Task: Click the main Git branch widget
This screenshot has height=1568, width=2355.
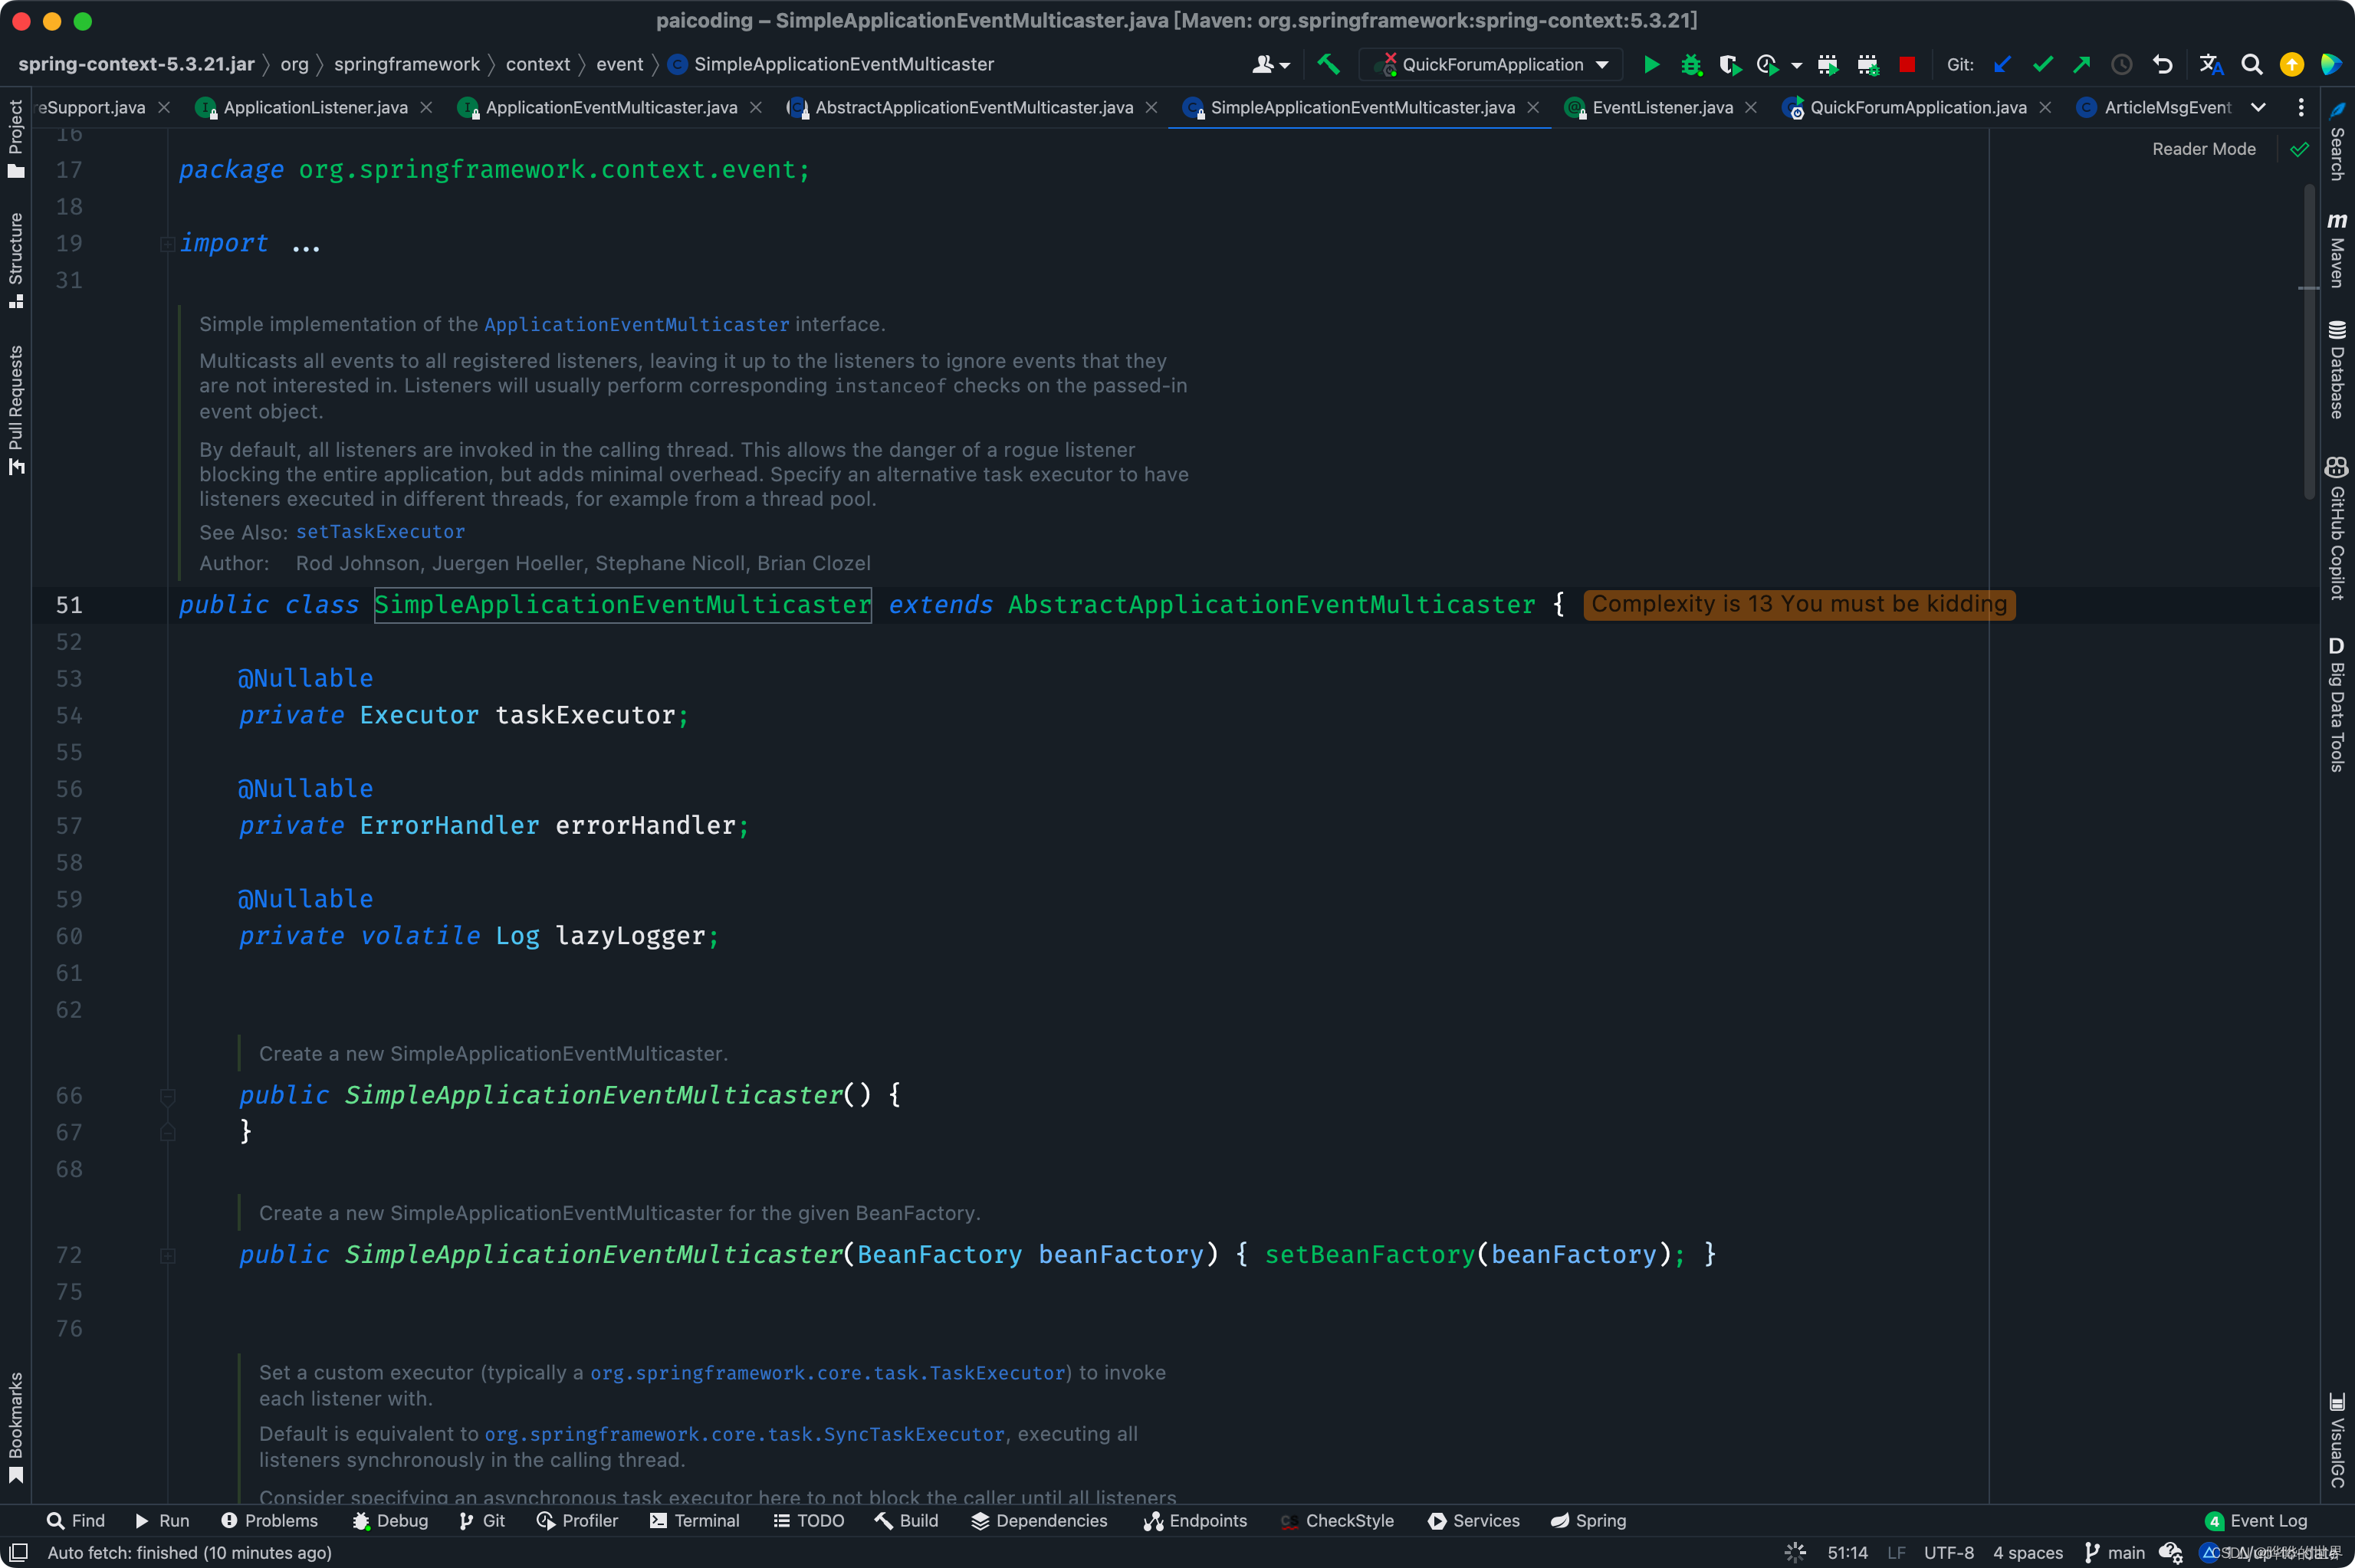Action: (2115, 1552)
